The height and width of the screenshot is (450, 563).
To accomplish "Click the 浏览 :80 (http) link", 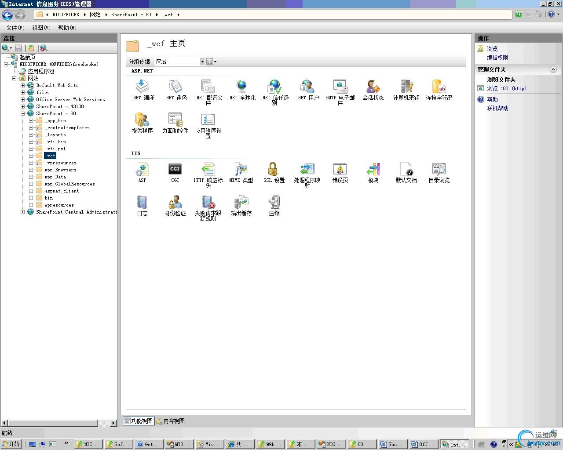I will pyautogui.click(x=506, y=88).
